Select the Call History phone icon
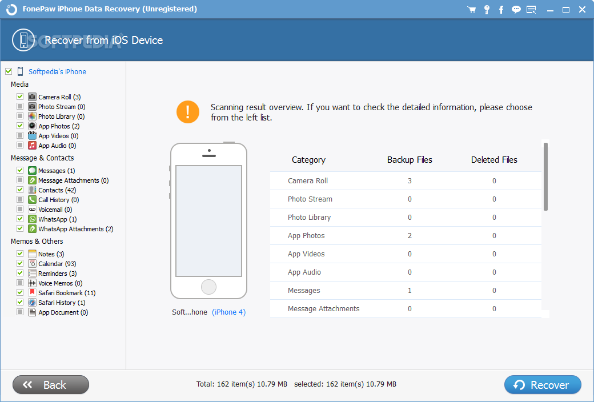The height and width of the screenshot is (402, 594). point(32,200)
